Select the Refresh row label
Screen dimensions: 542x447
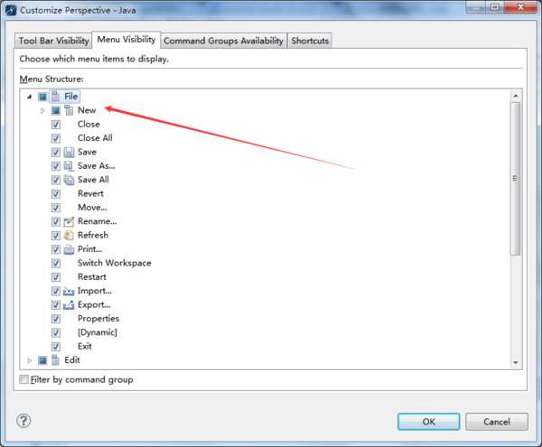tap(93, 235)
